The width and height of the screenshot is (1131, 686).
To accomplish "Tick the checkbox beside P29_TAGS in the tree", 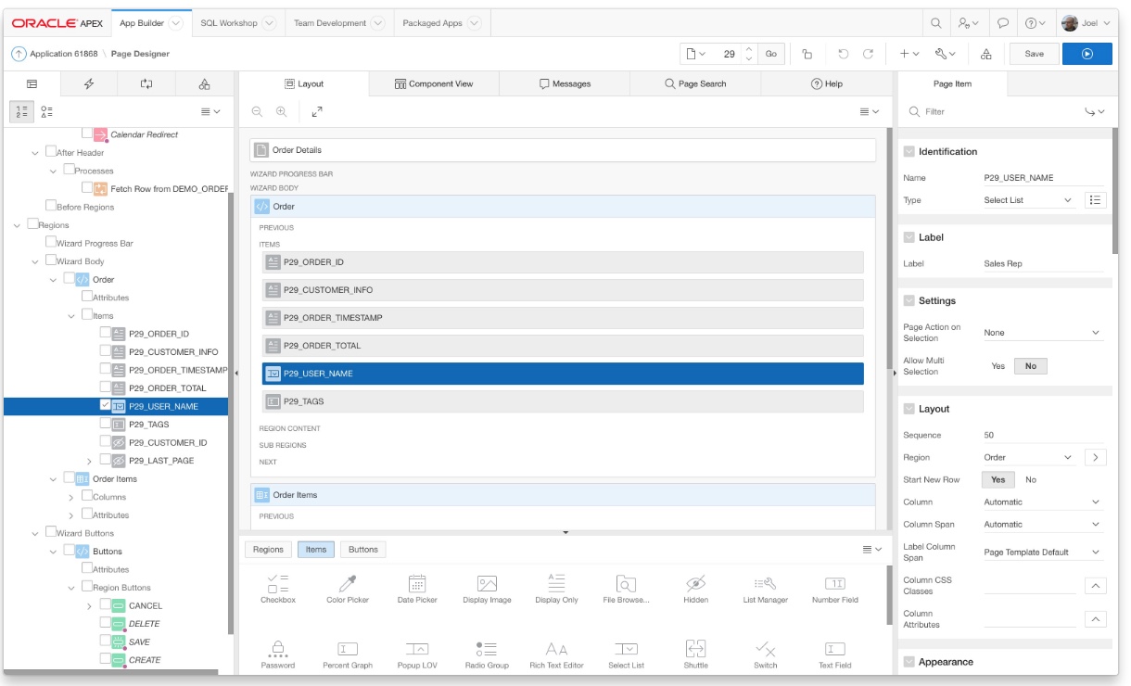I will point(105,424).
